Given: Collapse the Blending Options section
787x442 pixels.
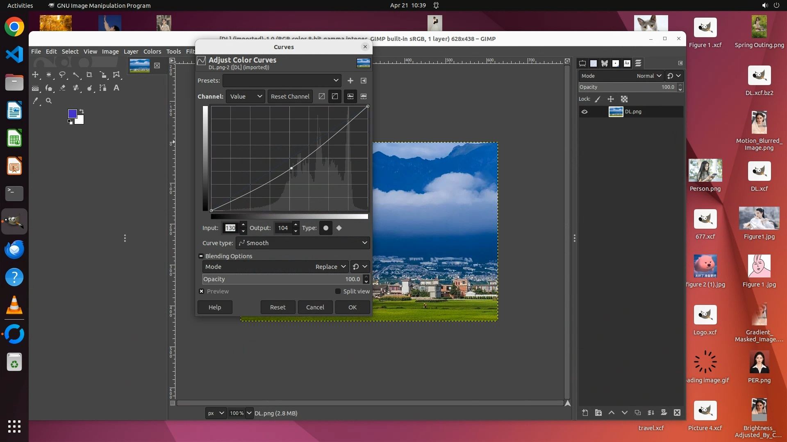Looking at the screenshot, I should coord(201,256).
